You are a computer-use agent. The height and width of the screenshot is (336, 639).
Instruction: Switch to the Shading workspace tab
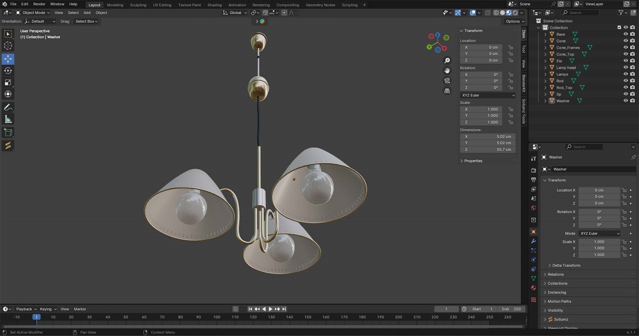pos(214,5)
